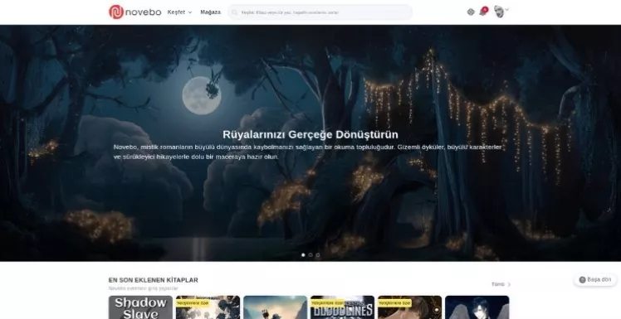Open the third book cover with sky scene
621x319 pixels.
click(x=276, y=307)
